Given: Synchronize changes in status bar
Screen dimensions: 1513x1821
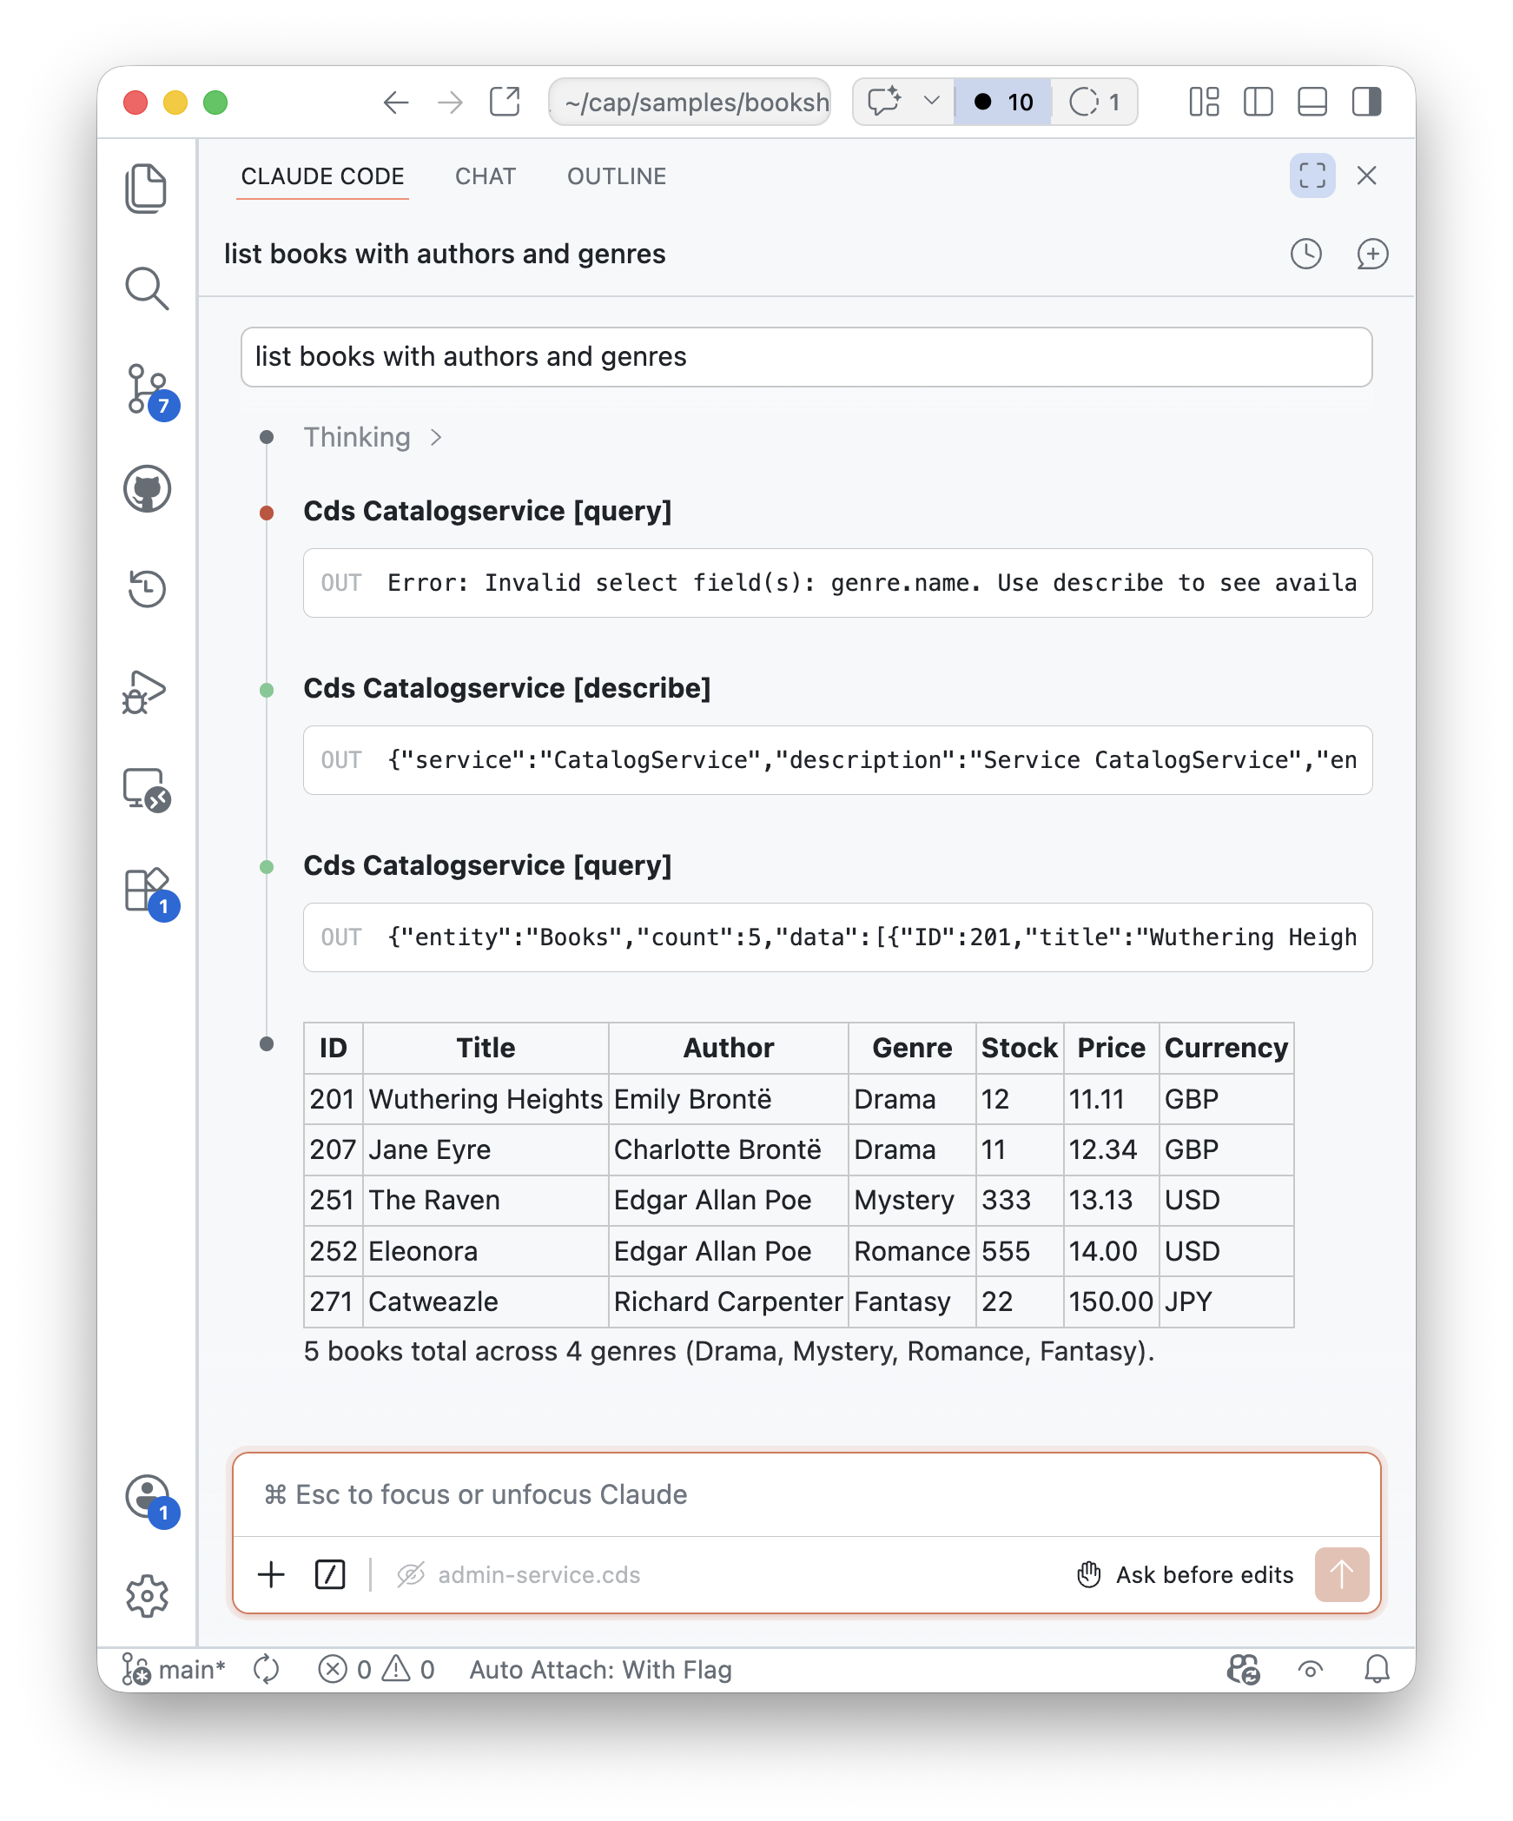Looking at the screenshot, I should coord(267,1669).
